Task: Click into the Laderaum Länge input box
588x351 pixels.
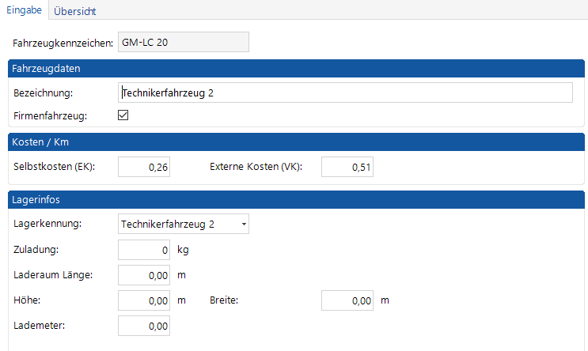Action: click(144, 275)
